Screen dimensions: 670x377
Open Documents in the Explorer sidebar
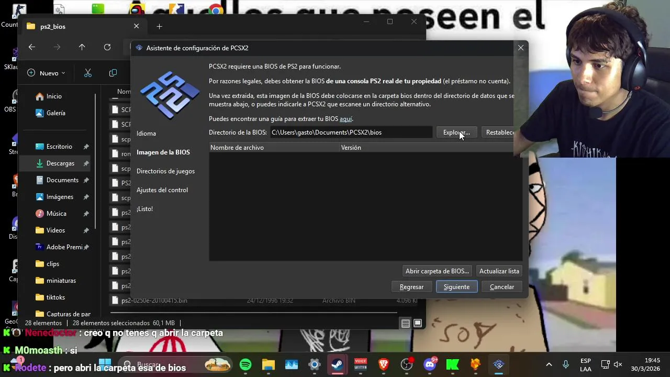coord(62,180)
